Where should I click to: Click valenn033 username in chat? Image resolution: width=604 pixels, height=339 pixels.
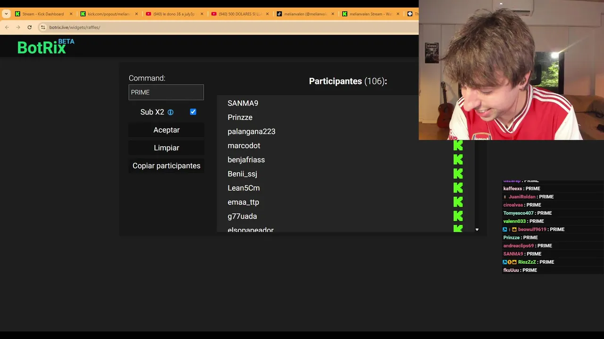tap(514, 221)
